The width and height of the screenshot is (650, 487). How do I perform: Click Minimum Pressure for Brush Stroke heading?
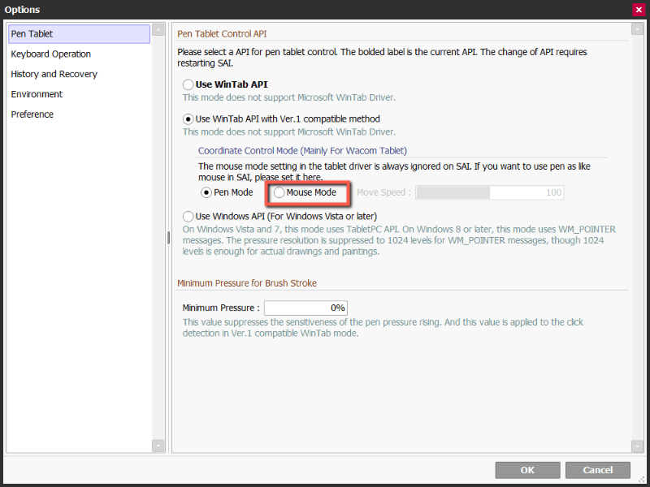coord(247,283)
